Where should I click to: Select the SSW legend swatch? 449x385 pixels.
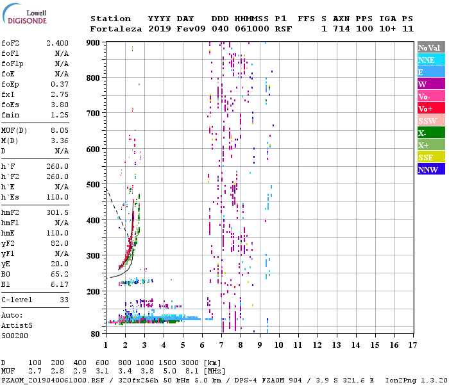431,121
